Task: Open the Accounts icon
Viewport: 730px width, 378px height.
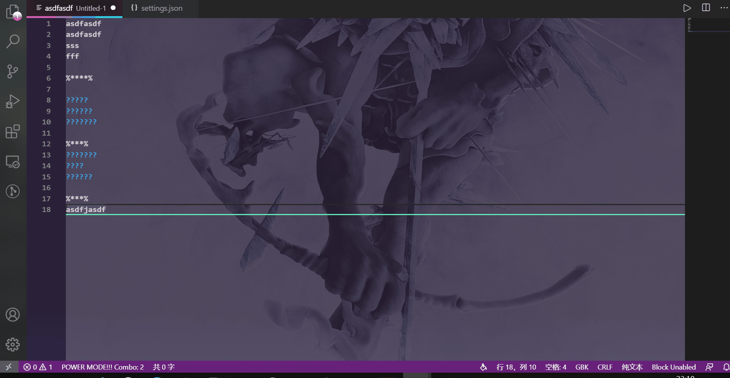Action: 13,314
